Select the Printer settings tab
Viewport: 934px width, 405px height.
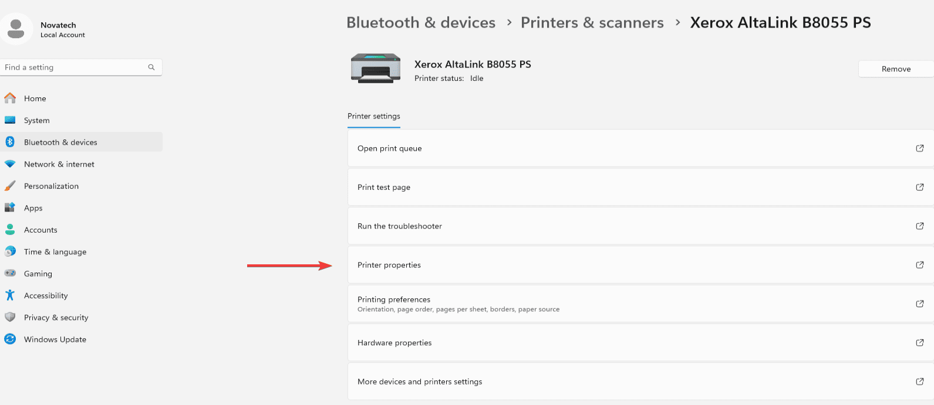tap(374, 116)
